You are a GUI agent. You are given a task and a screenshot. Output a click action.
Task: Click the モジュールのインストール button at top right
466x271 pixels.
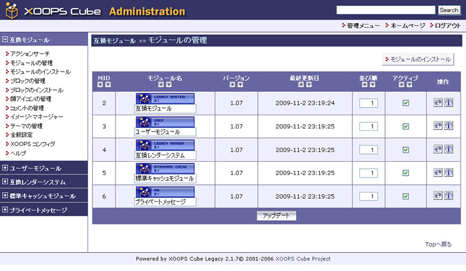[417, 59]
